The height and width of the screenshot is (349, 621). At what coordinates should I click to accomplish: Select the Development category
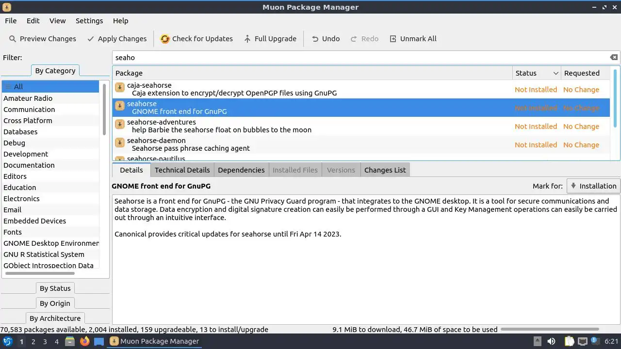tap(50, 154)
